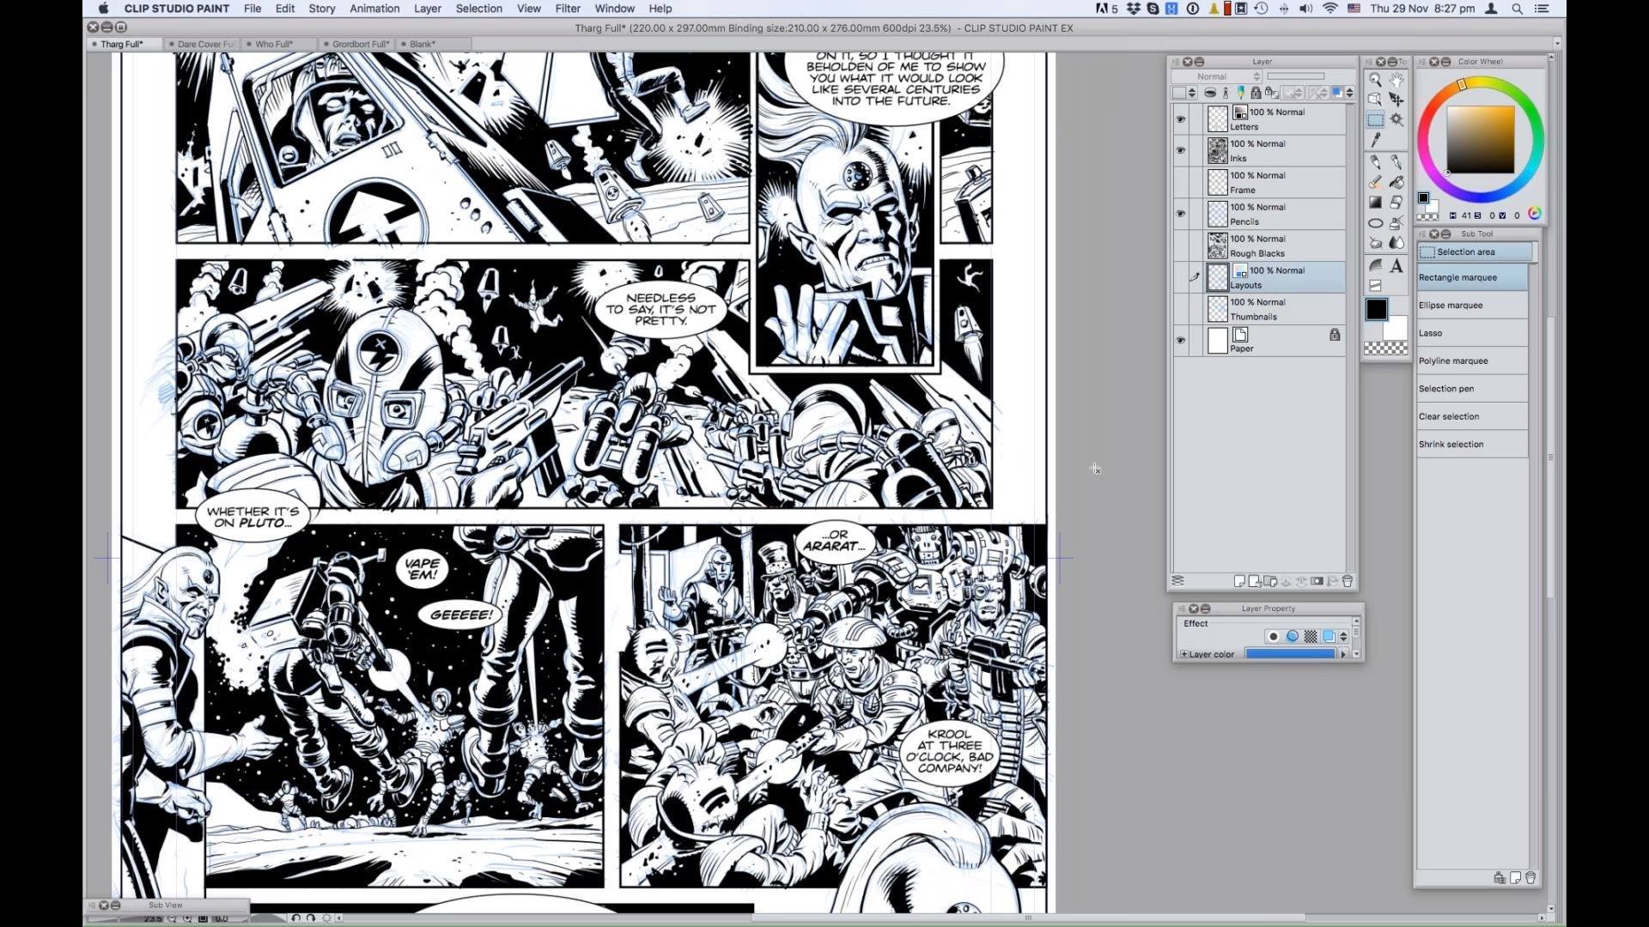Image resolution: width=1649 pixels, height=927 pixels.
Task: Show the Frame layer
Action: coord(1180,182)
